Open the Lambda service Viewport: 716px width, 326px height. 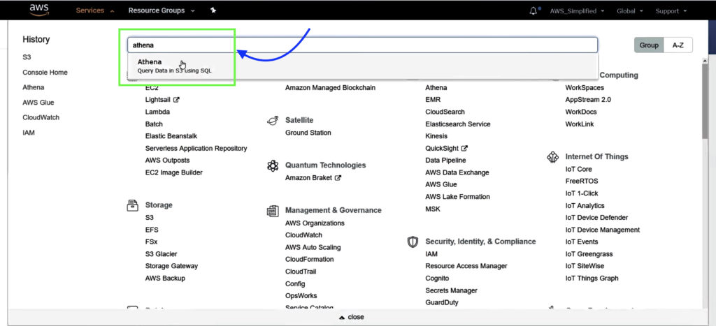(x=157, y=112)
